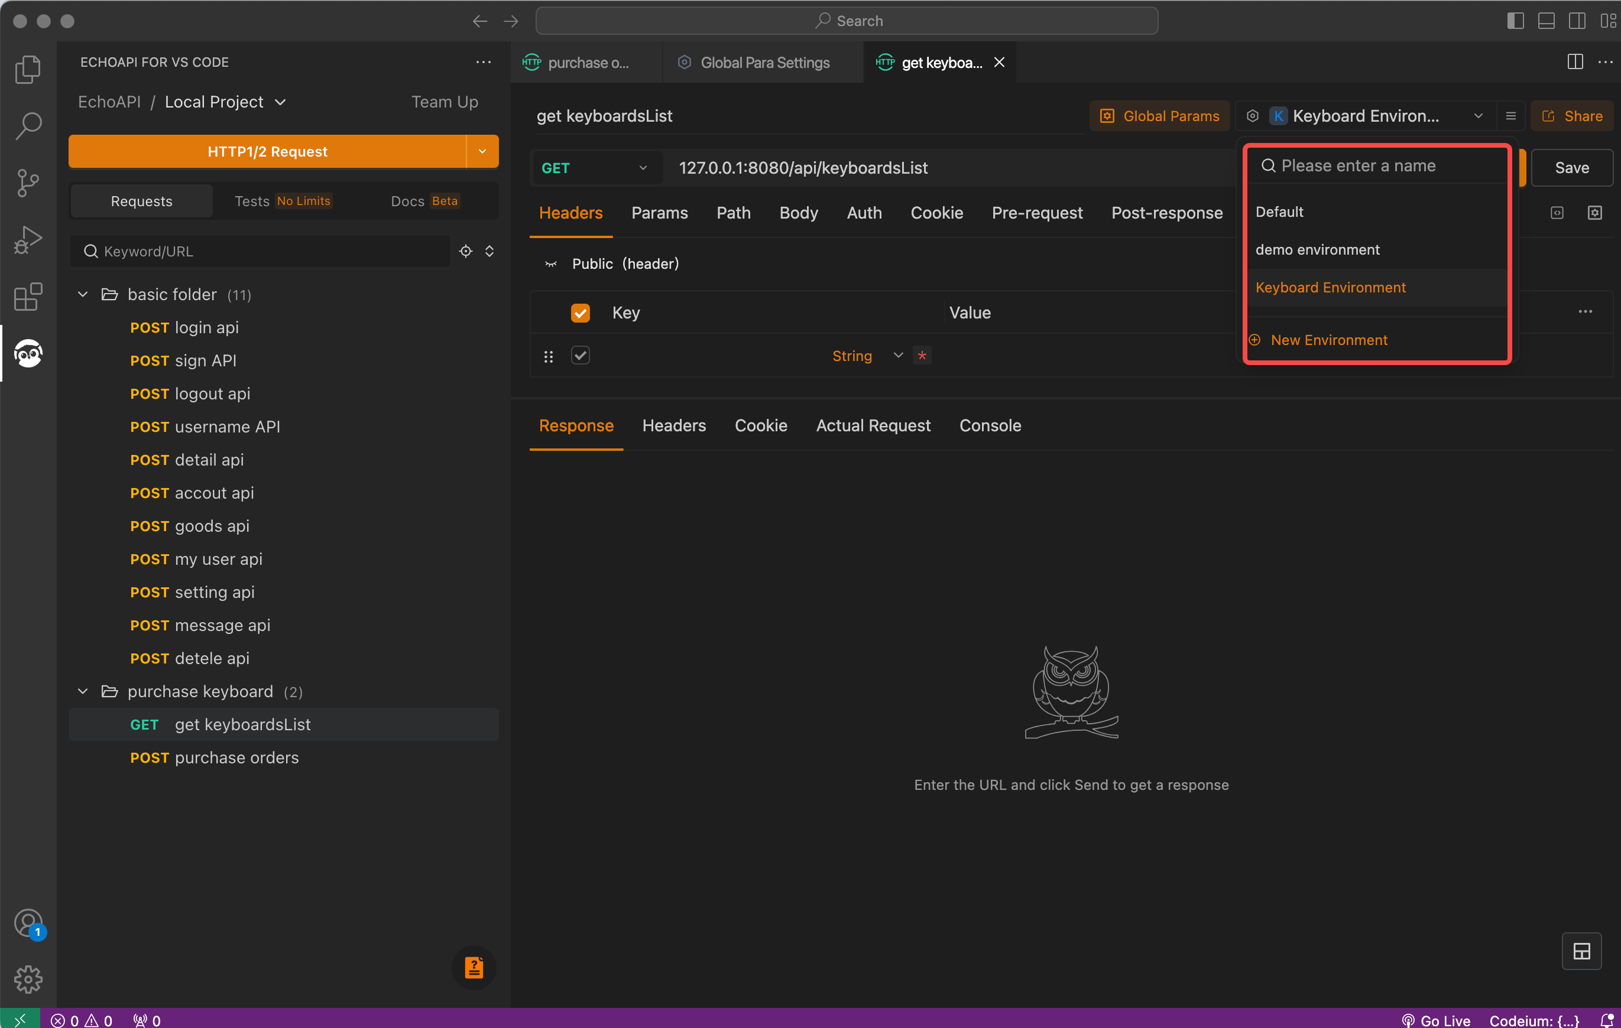This screenshot has width=1621, height=1028.
Task: Toggle Public (header) visibility eye icon
Action: coord(550,263)
